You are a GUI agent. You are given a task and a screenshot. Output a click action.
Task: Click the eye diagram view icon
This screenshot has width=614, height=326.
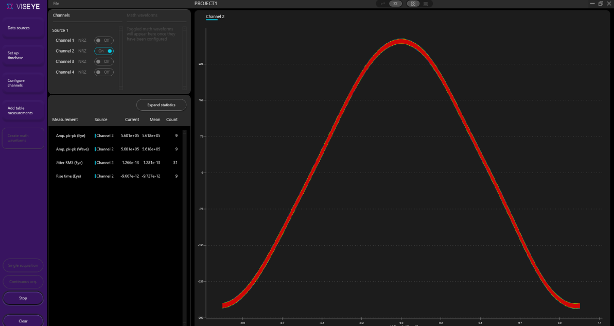pos(395,4)
